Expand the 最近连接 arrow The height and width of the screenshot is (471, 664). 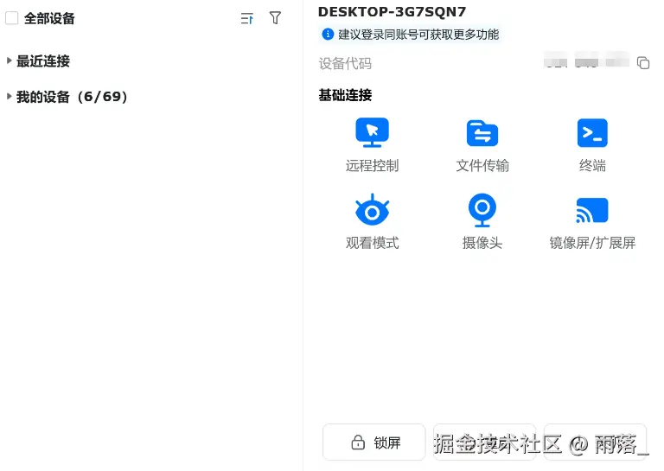coord(9,60)
